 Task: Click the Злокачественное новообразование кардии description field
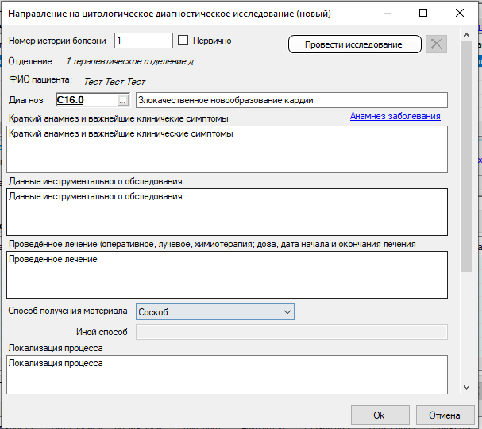click(291, 100)
